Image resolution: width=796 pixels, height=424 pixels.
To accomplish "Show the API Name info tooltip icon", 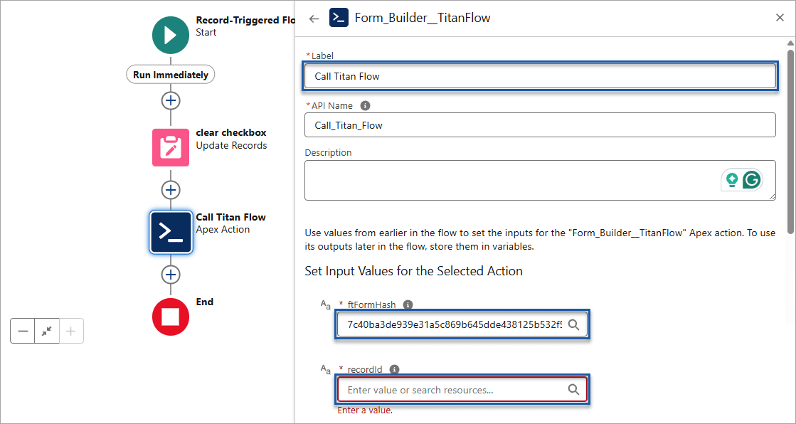I will click(x=365, y=105).
